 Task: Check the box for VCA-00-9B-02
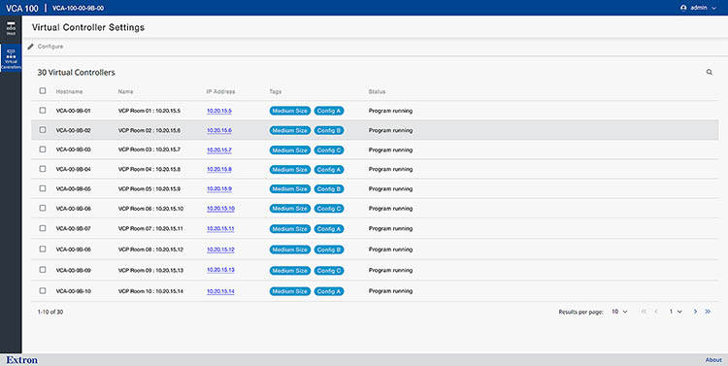tap(43, 130)
